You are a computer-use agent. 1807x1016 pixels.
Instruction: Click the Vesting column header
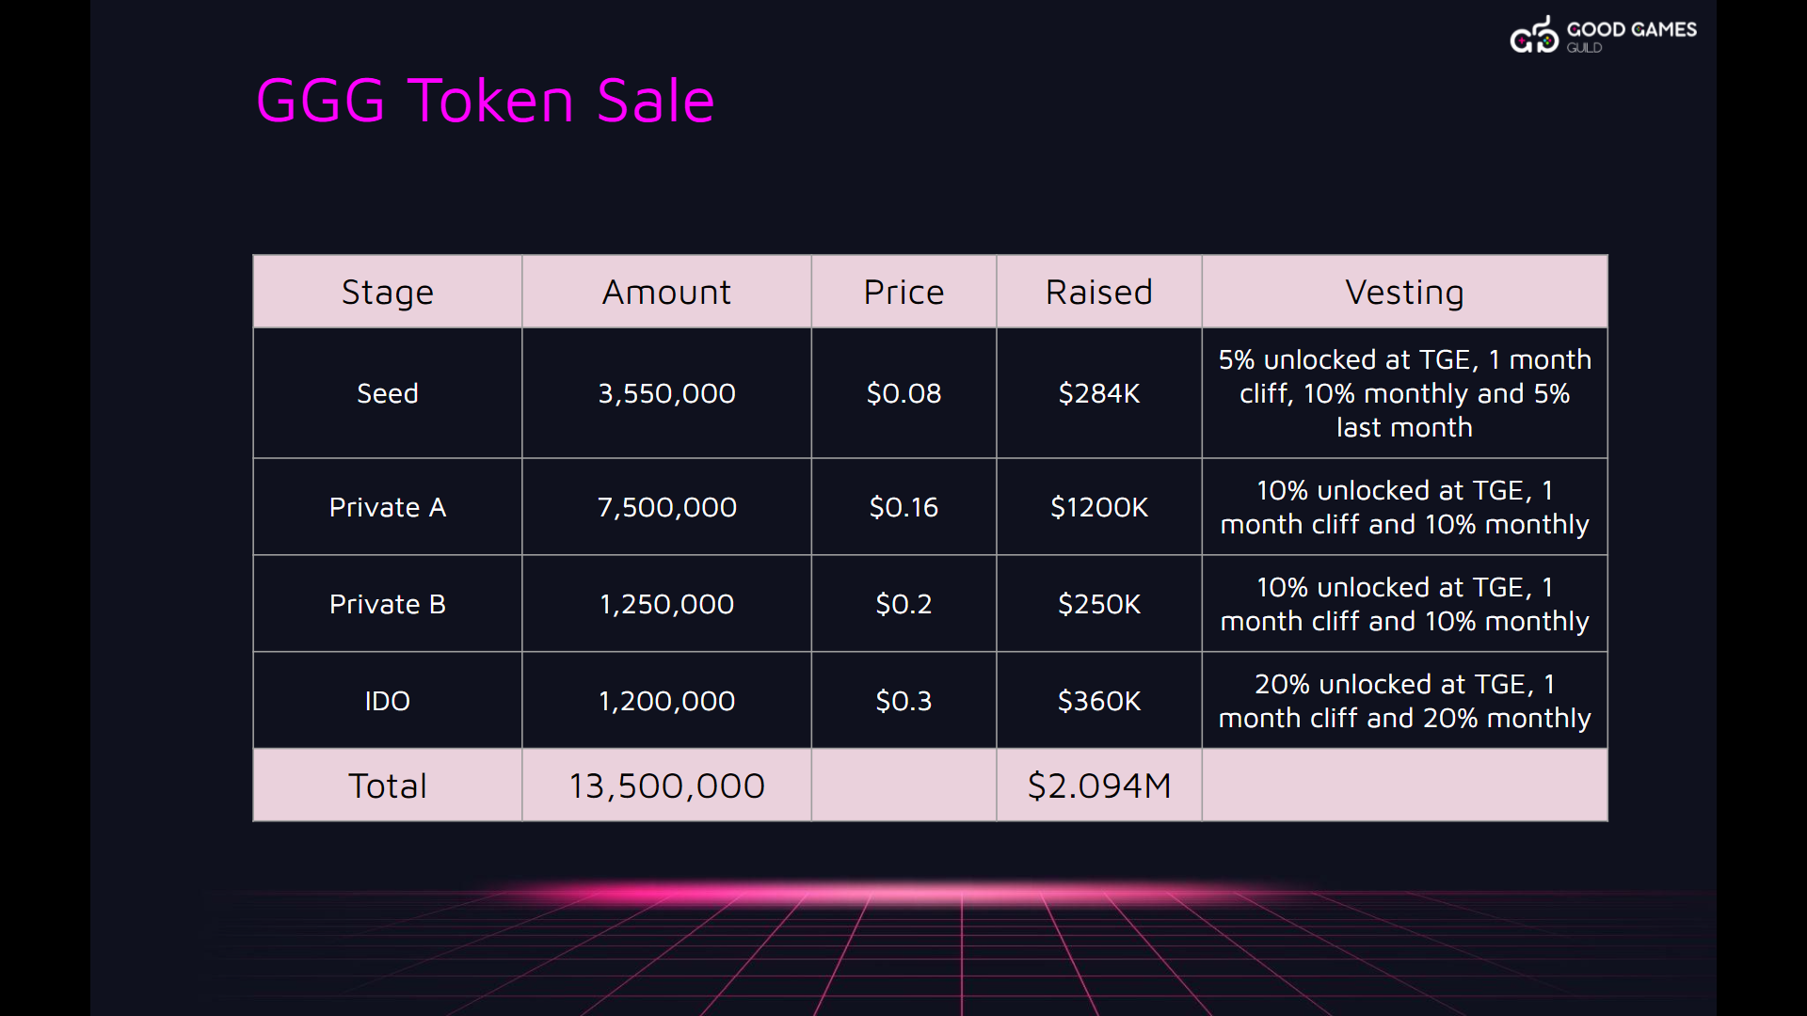1404,292
